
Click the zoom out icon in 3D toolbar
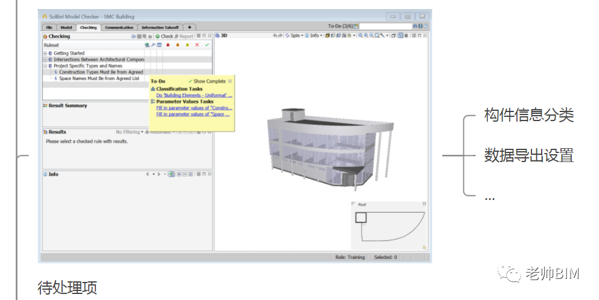point(372,36)
